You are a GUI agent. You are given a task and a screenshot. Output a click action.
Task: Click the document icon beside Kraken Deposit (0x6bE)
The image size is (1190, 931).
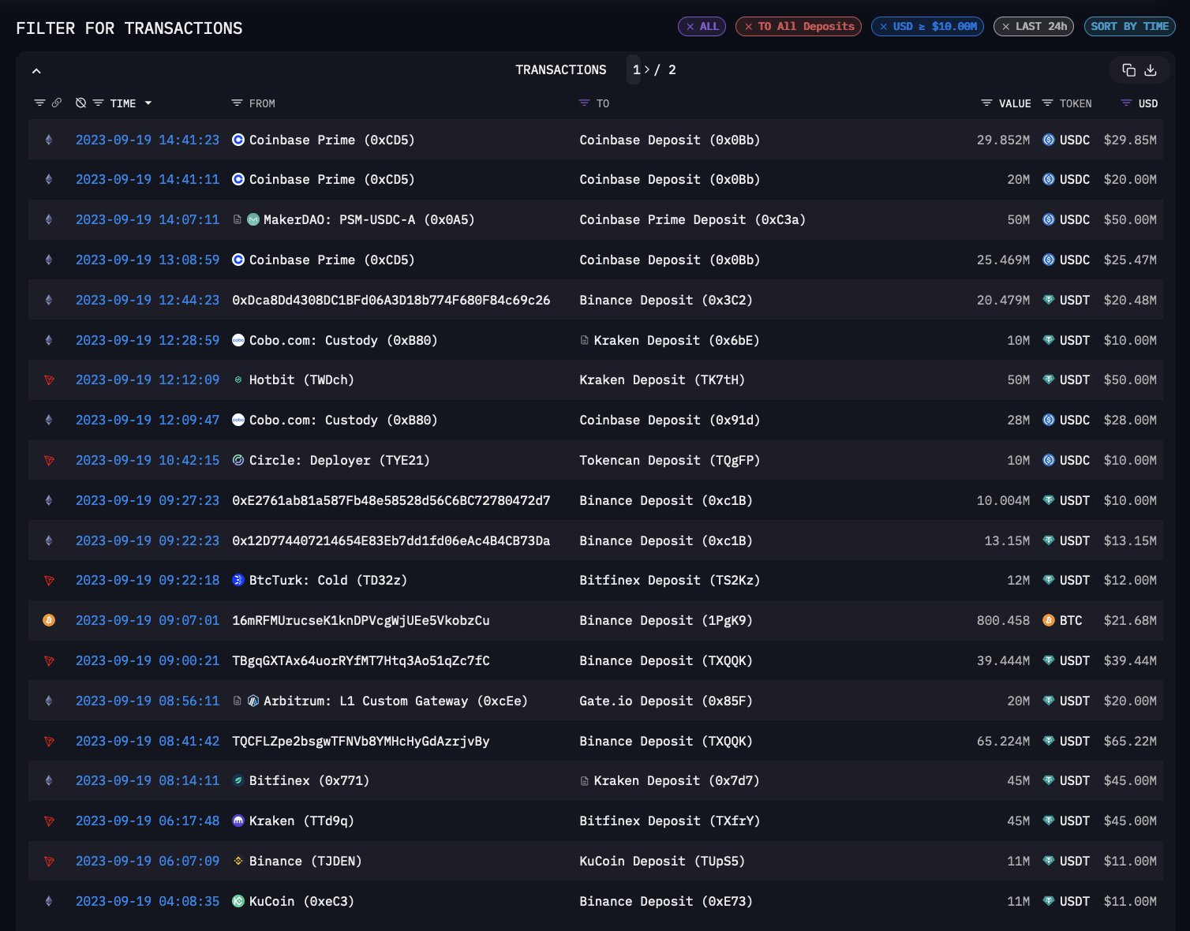(584, 340)
